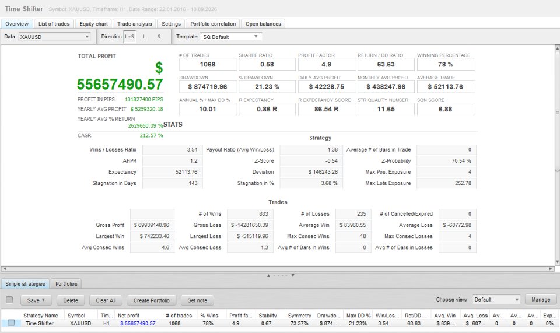Switch to the Overview tab

click(17, 24)
